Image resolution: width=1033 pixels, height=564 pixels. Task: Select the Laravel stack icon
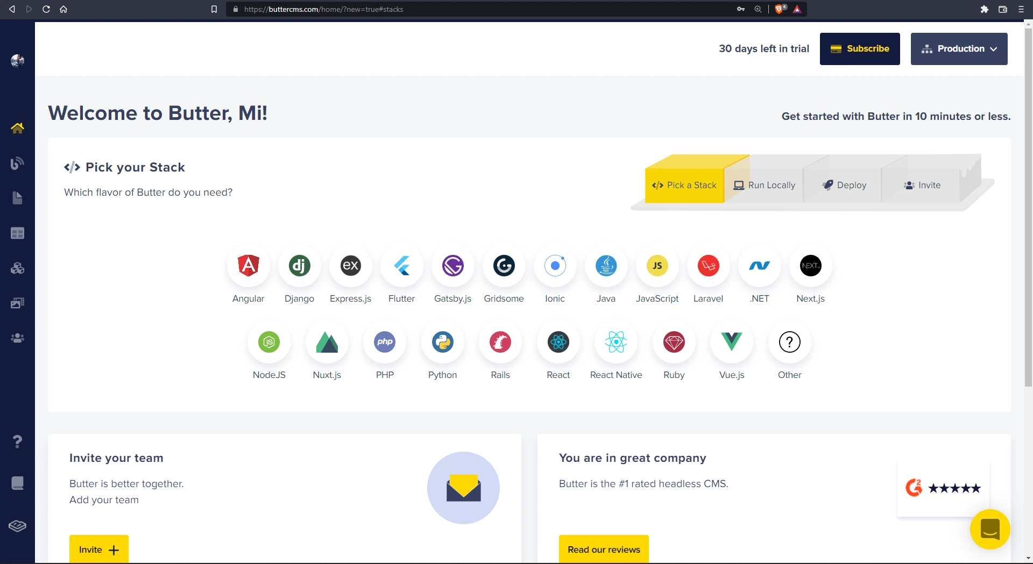(x=708, y=265)
